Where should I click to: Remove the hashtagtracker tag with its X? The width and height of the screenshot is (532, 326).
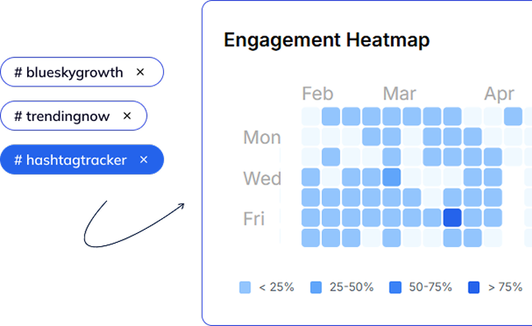click(144, 160)
